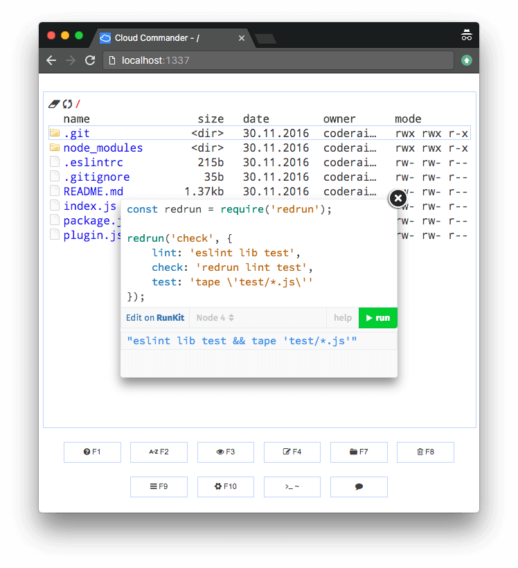Viewport: 518px width, 568px height.
Task: Click the owner column header
Action: click(x=339, y=119)
